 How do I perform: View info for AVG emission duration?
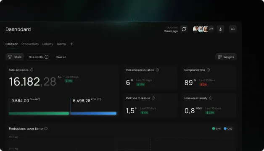[157, 70]
